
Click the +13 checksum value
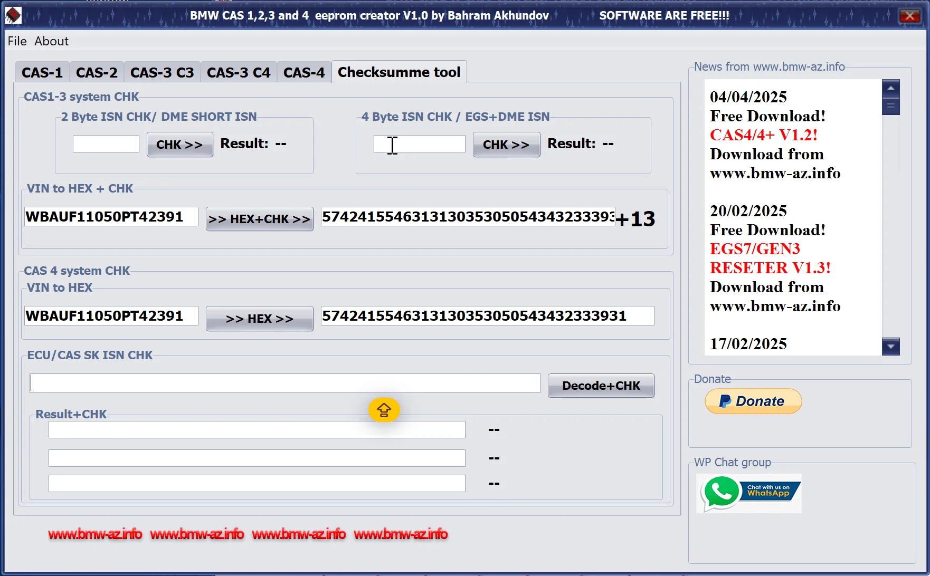[x=635, y=219]
